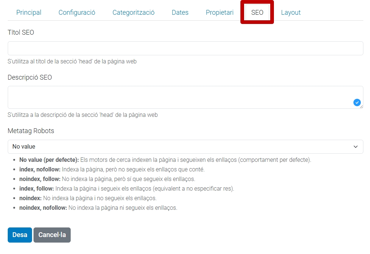Click the blue checkmark icon in description field
Screen dimensions: 370x254
357,102
